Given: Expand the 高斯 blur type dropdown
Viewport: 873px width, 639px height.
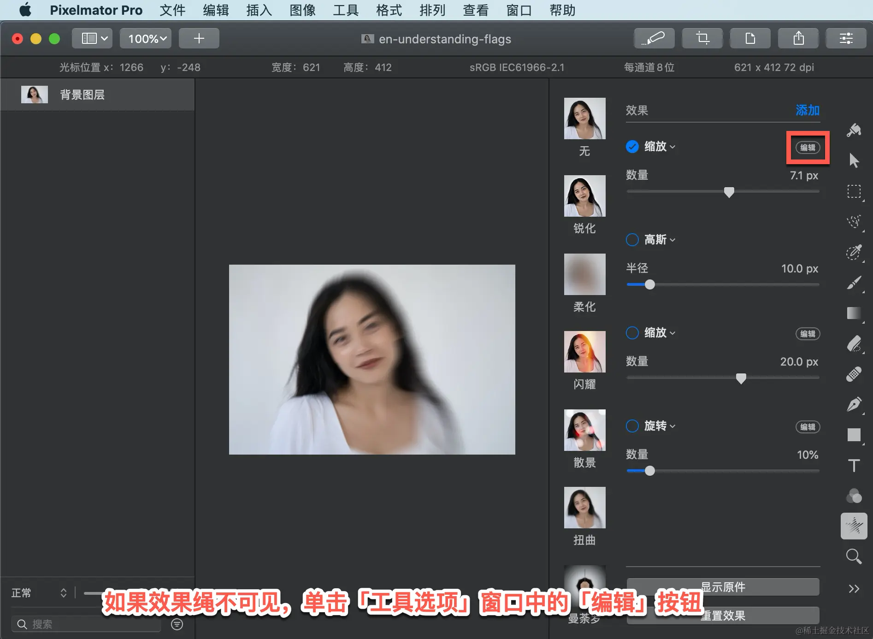Looking at the screenshot, I should point(660,240).
